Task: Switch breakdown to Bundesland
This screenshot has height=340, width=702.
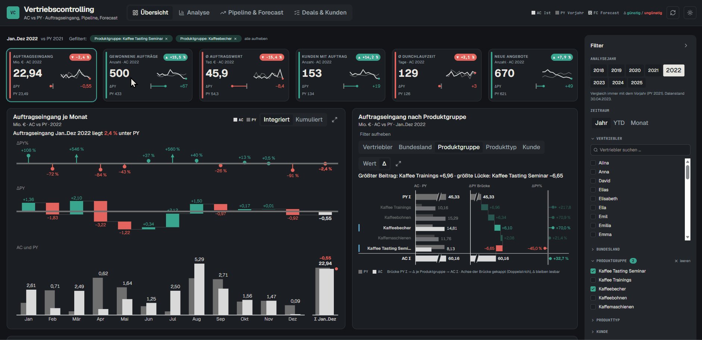Action: [x=415, y=147]
